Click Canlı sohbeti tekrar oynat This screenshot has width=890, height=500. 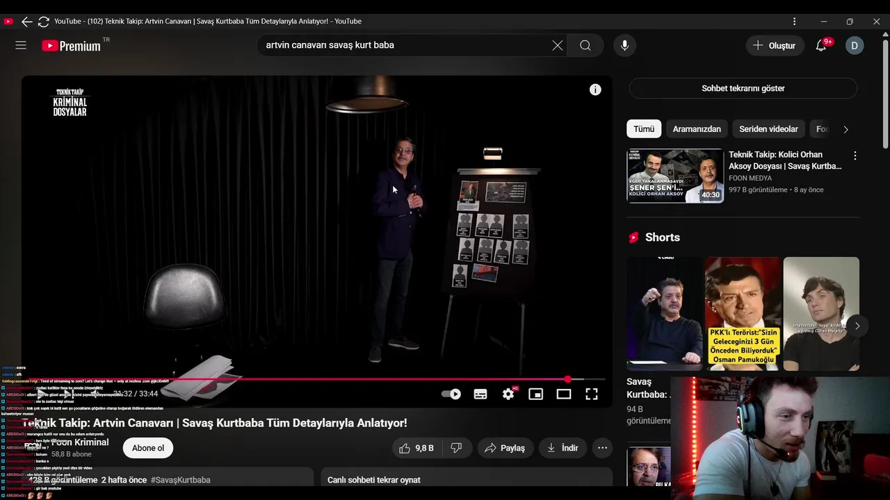(374, 480)
